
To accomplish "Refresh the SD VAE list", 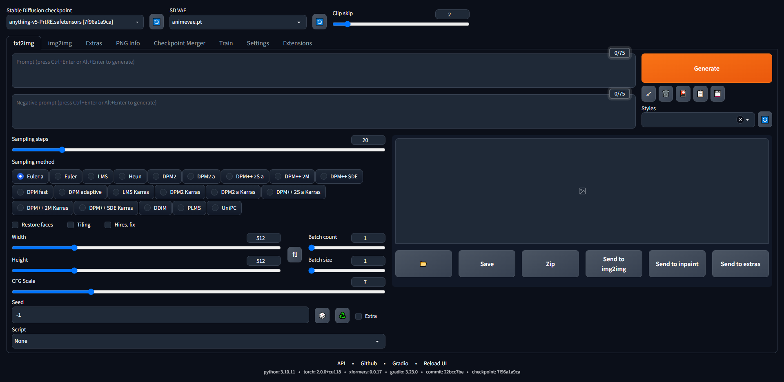I will [319, 22].
